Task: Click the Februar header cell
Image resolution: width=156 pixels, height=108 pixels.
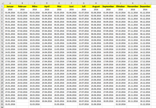Action: click(x=22, y=6)
